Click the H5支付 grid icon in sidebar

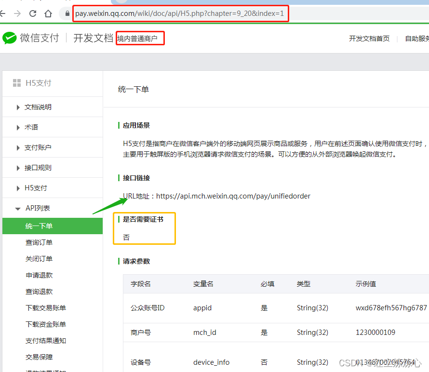coord(17,83)
